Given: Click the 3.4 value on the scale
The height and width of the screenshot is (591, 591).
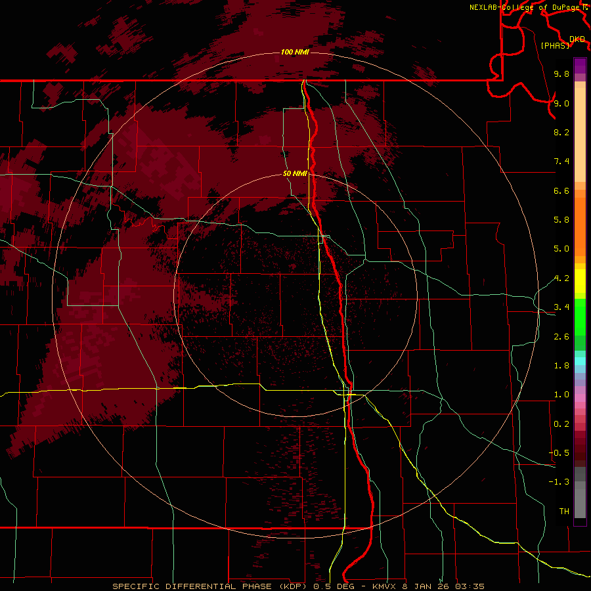Looking at the screenshot, I should (561, 307).
